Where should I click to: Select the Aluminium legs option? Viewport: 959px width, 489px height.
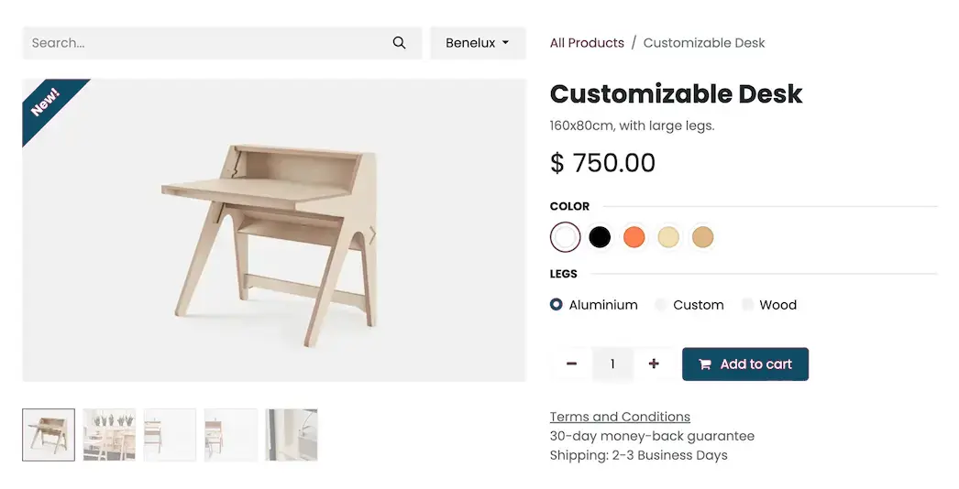click(x=557, y=305)
